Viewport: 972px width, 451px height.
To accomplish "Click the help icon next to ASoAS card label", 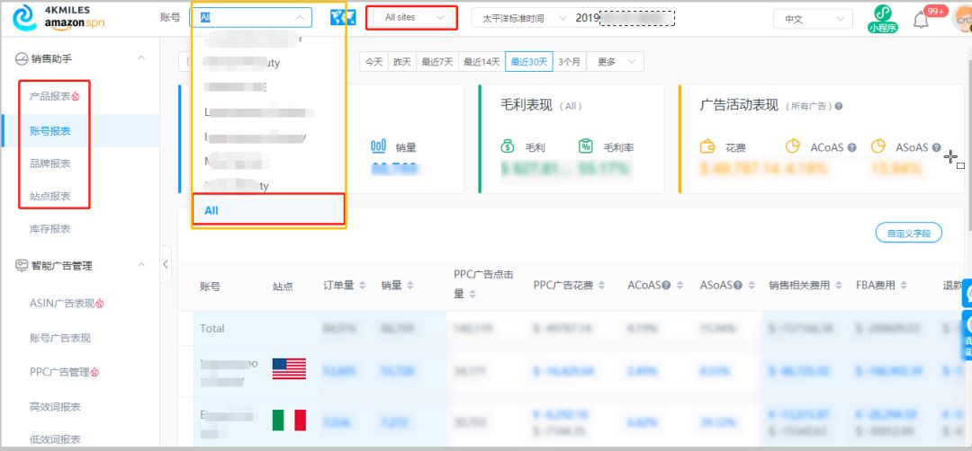I will 936,148.
